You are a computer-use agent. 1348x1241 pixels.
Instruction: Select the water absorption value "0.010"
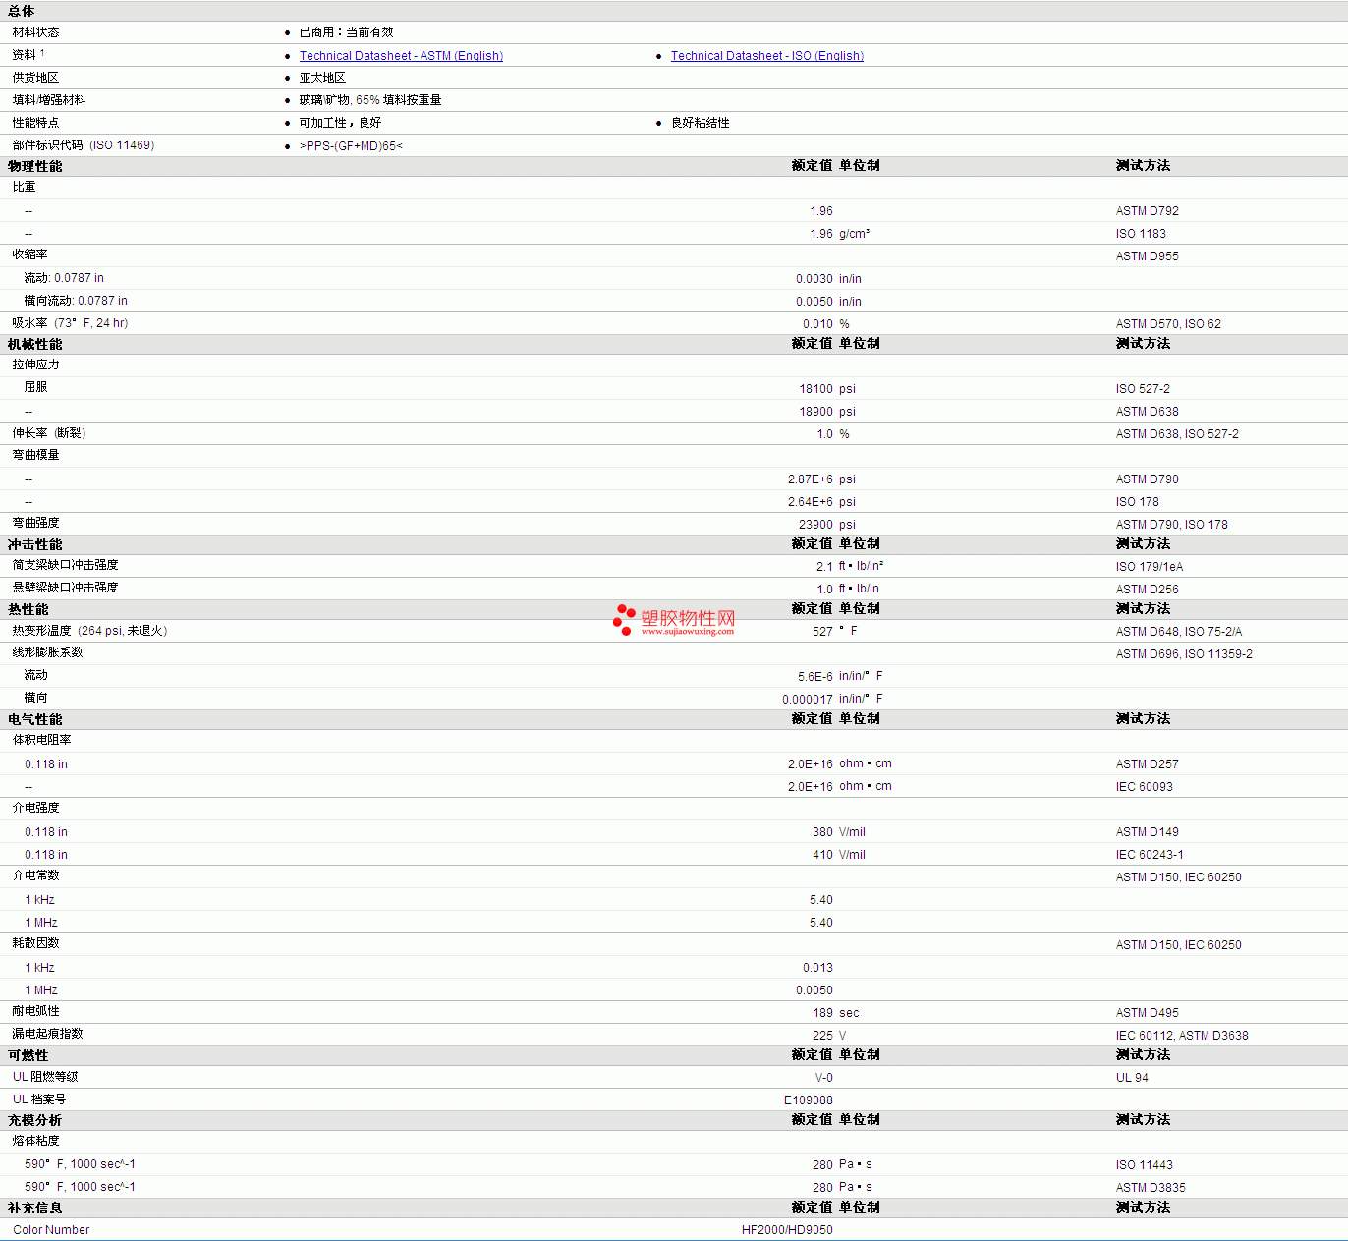tap(817, 324)
